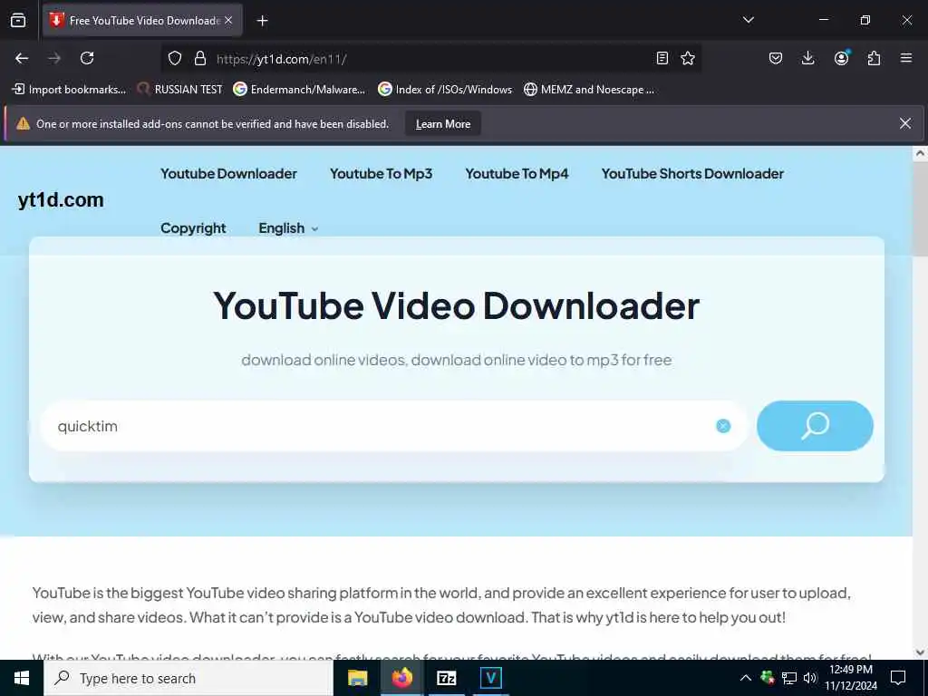Click the Firefox taskbar icon
Screen dimensions: 928x696
pos(401,678)
